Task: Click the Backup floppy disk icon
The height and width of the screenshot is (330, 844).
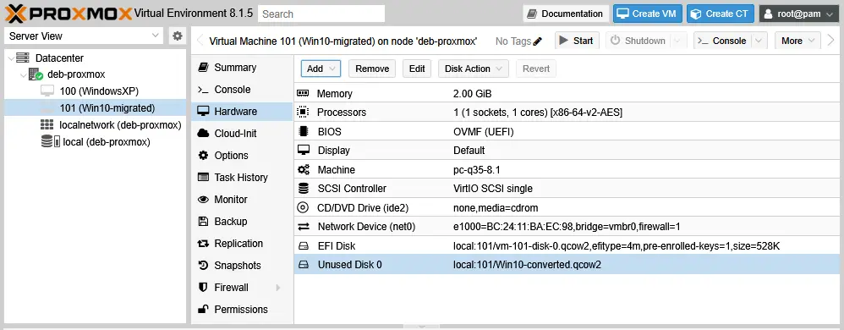Action: (x=203, y=221)
